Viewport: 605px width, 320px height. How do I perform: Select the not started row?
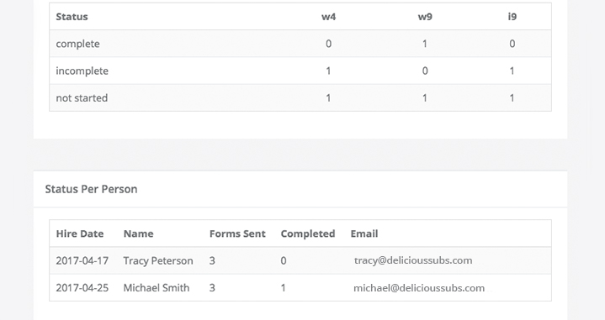[300, 97]
